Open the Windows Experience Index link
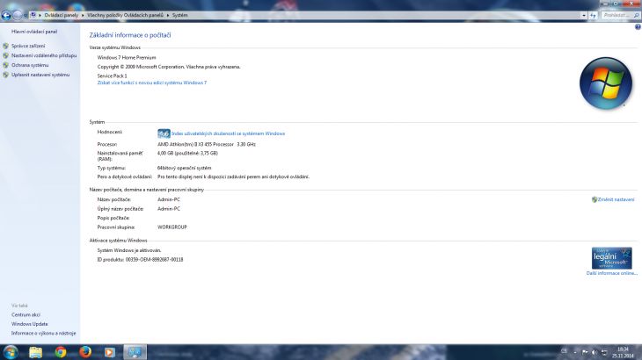Screen dimensions: 642x360 tap(228, 133)
